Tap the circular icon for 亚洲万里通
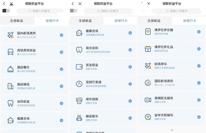 (x=79, y=84)
